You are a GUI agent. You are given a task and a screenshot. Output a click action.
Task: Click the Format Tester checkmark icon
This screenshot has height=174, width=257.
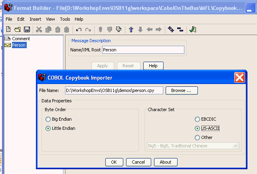coord(193,29)
